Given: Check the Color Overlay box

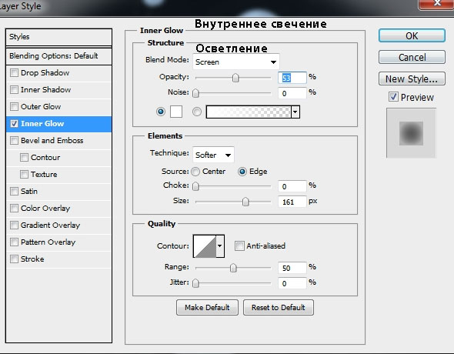Looking at the screenshot, I should click(x=14, y=208).
